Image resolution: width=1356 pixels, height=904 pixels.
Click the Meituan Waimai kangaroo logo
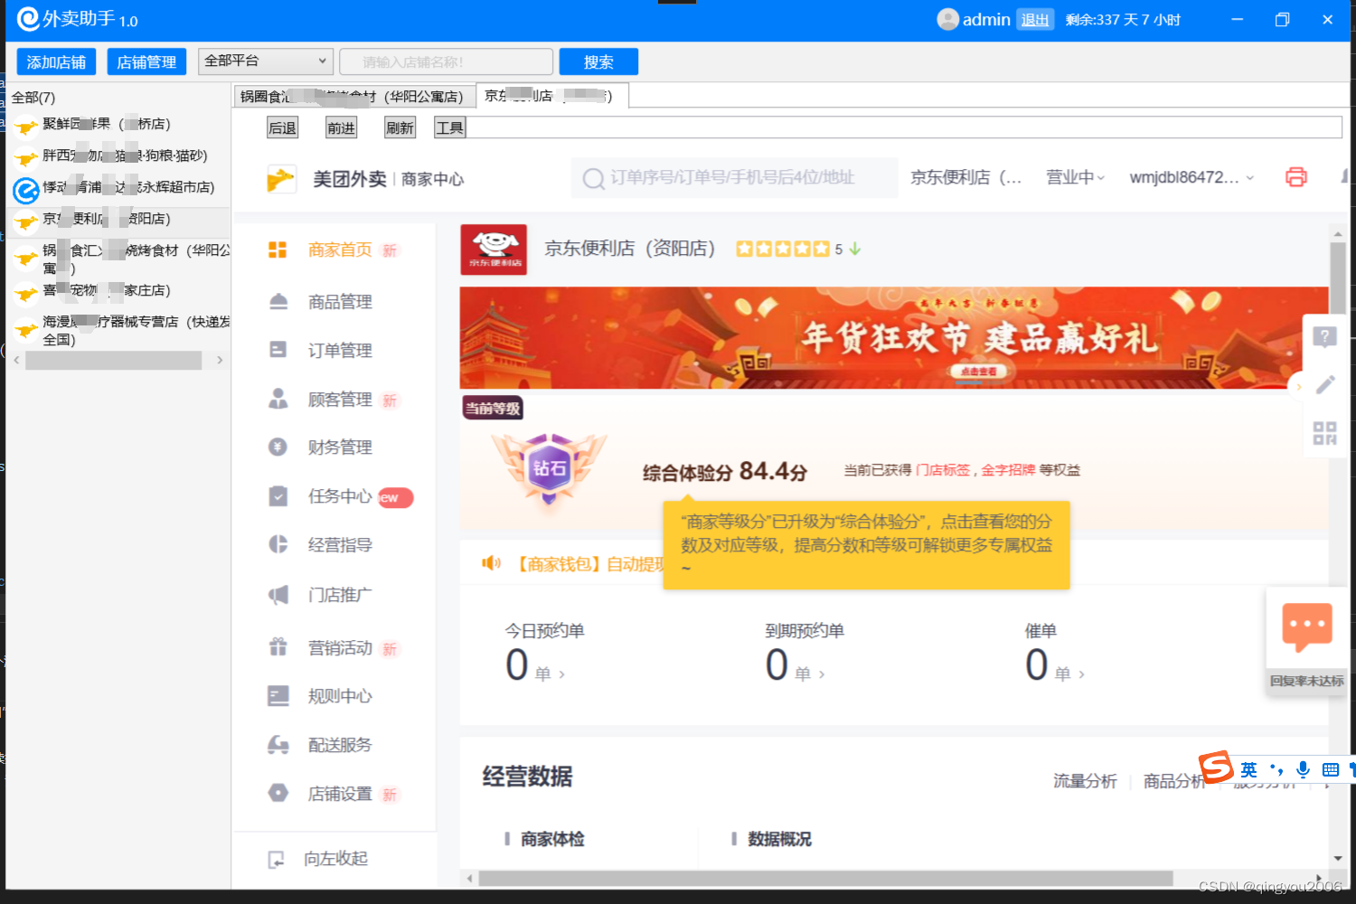pos(281,177)
